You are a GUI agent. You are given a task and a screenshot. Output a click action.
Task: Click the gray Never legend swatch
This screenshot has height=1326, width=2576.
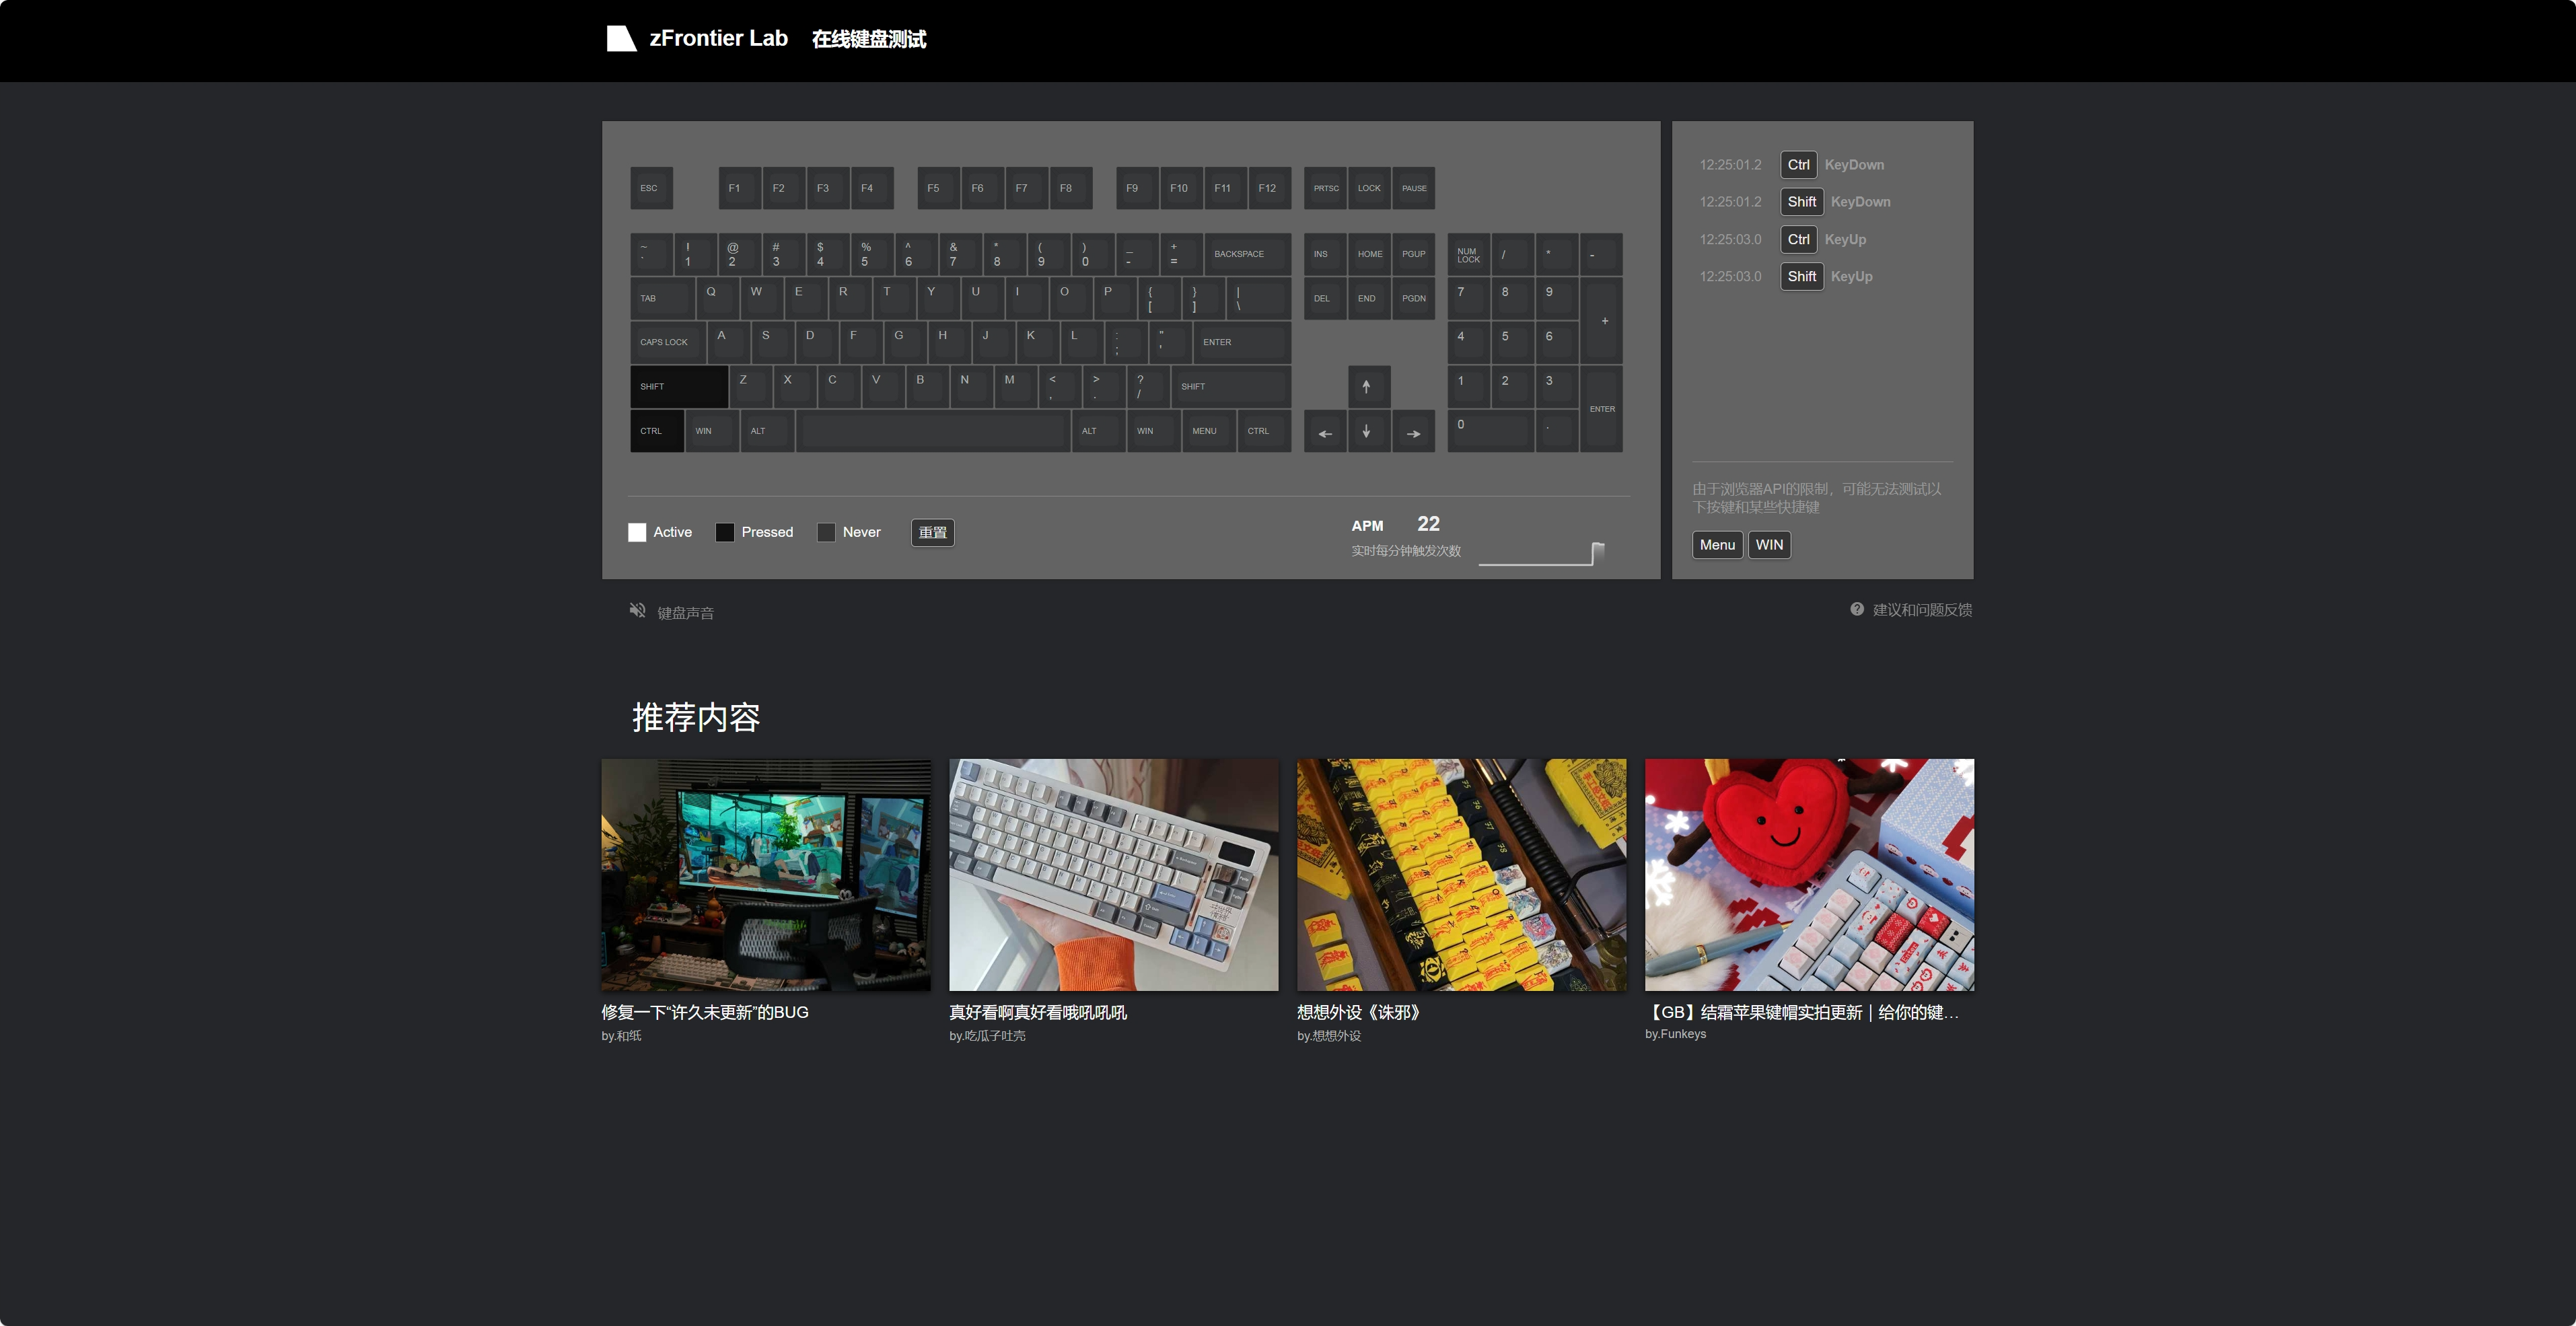click(826, 532)
